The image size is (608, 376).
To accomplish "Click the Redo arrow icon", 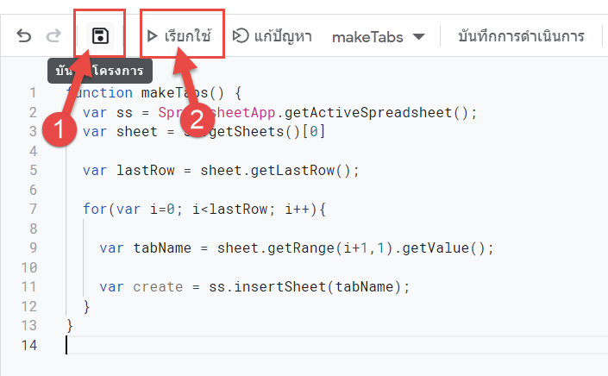I will [53, 36].
